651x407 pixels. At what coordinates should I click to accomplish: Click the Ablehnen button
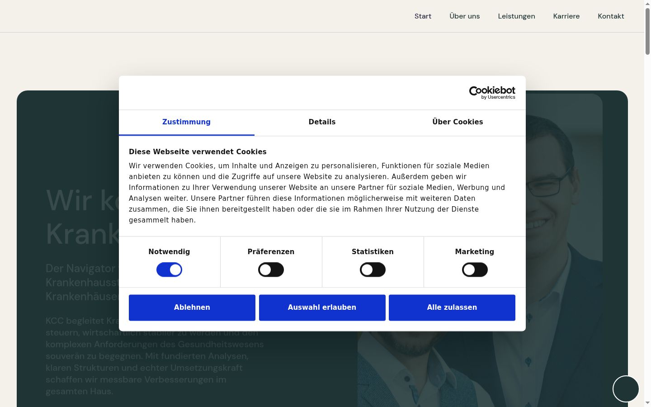(192, 308)
